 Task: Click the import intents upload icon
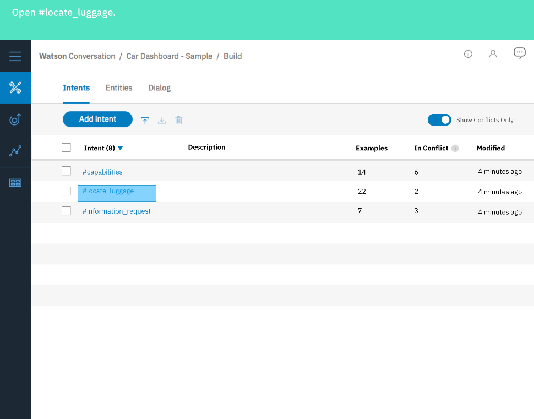[x=145, y=120]
